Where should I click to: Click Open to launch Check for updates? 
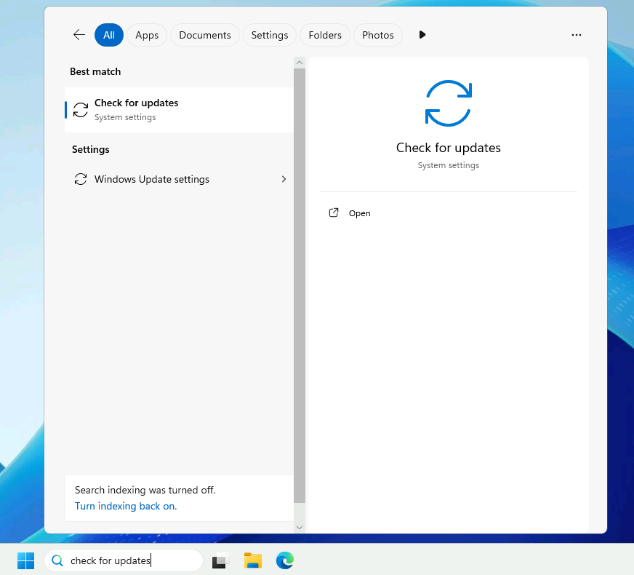(359, 213)
